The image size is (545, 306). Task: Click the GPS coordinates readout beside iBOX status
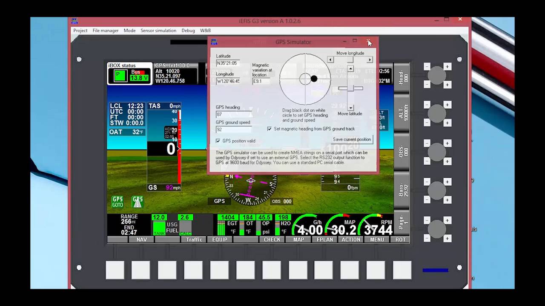pyautogui.click(x=175, y=74)
